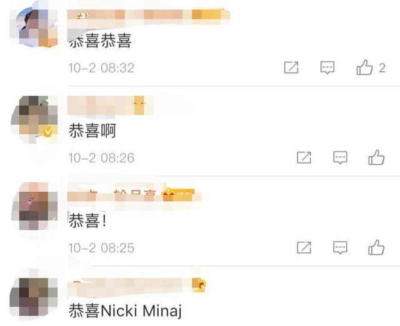Repost the 恭喜! comment from 08:25

(x=304, y=247)
